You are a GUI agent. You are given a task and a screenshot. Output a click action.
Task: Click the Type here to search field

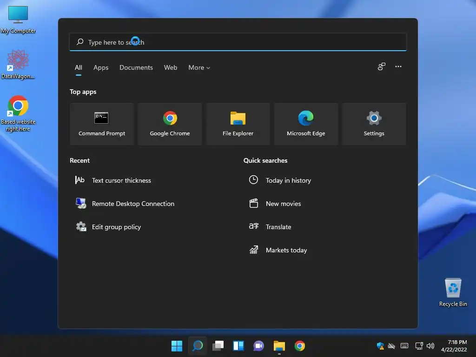238,42
